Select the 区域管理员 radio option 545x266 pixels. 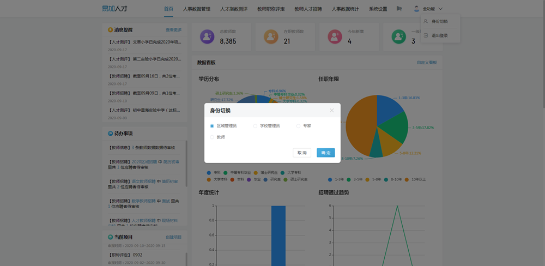click(213, 126)
